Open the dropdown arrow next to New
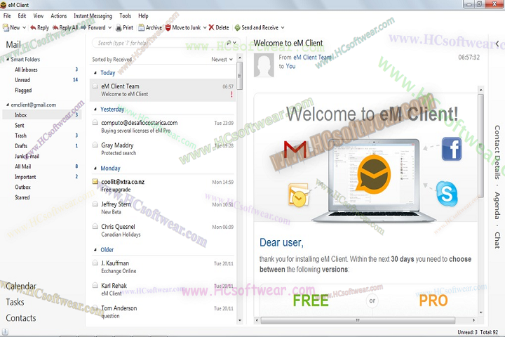505x337 pixels. click(x=24, y=28)
